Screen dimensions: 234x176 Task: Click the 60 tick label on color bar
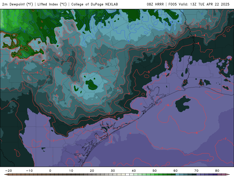point(175,171)
